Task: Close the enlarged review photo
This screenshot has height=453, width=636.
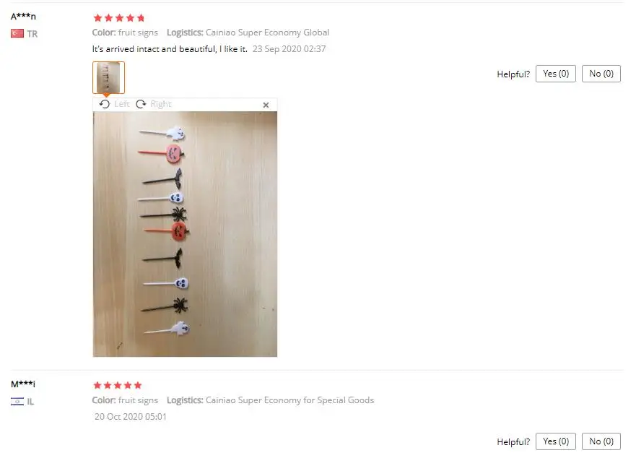Action: 266,105
